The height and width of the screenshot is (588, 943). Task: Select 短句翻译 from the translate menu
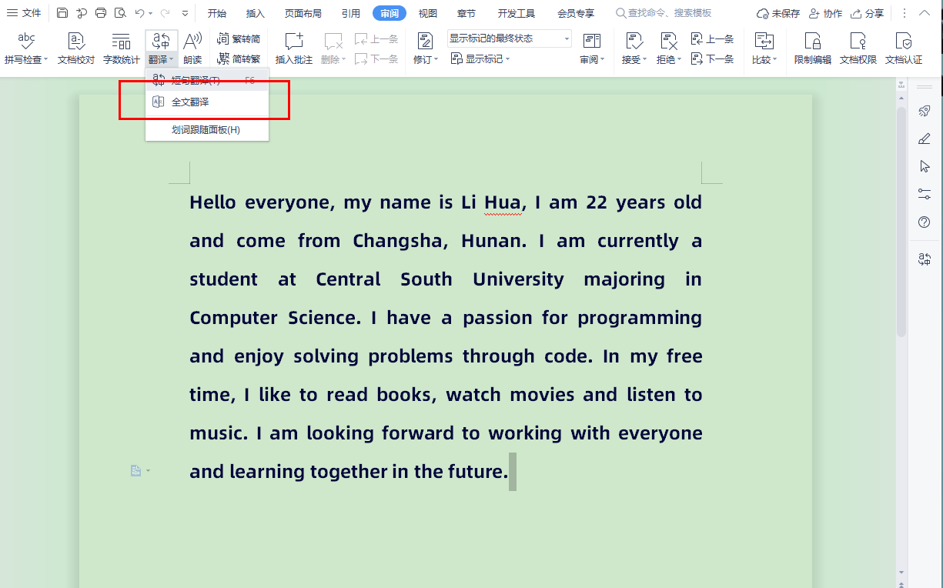[207, 80]
